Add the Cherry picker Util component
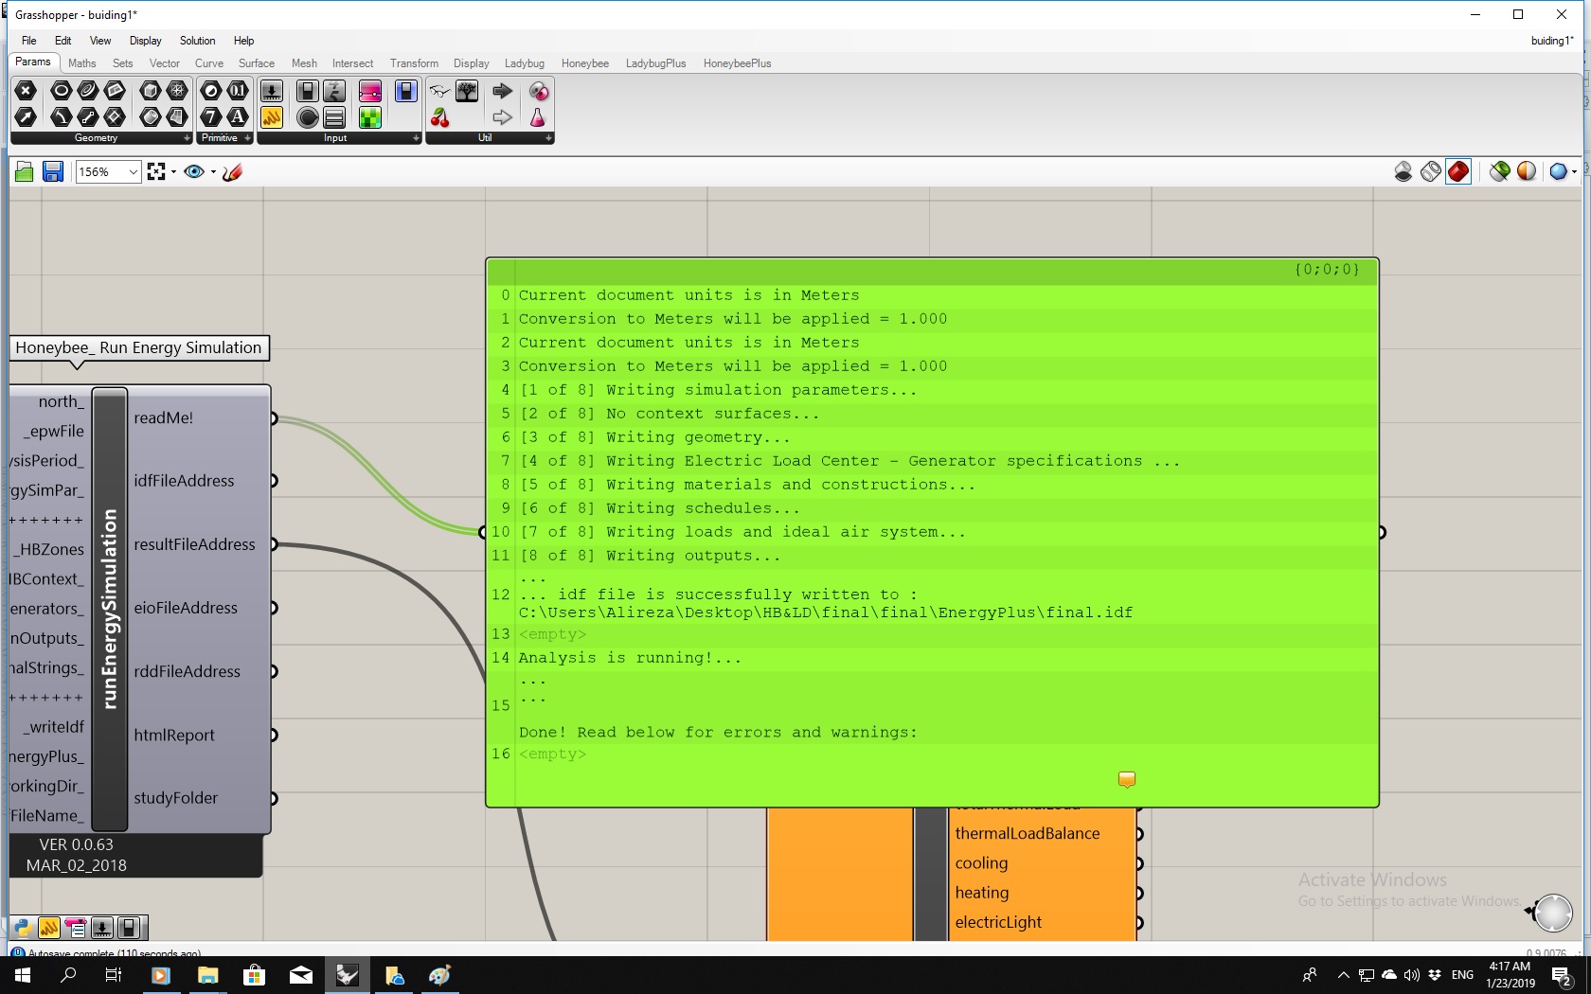The width and height of the screenshot is (1591, 994). (440, 117)
